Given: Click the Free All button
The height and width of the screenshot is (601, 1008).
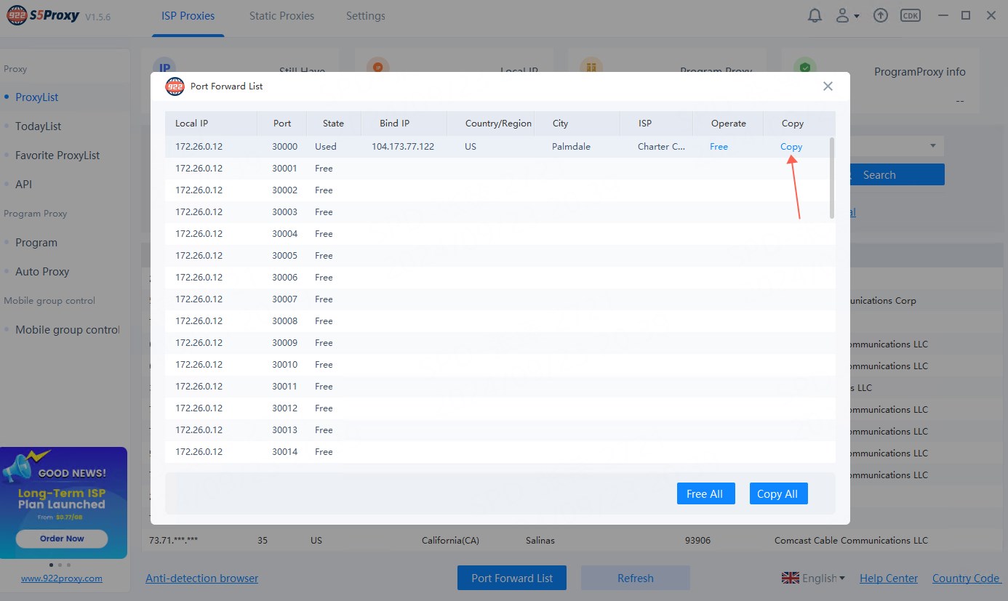Looking at the screenshot, I should coord(705,493).
